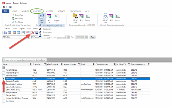Click the sigma icon in Email column header
172x107 pixels.
point(93,64)
